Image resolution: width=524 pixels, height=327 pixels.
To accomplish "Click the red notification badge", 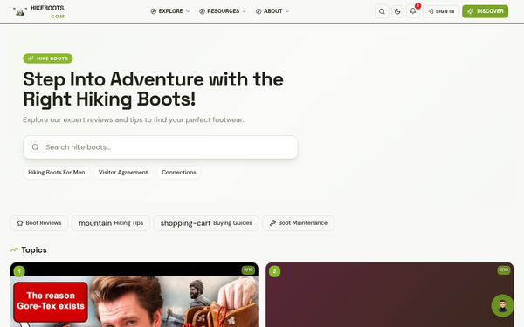I will coord(417,6).
